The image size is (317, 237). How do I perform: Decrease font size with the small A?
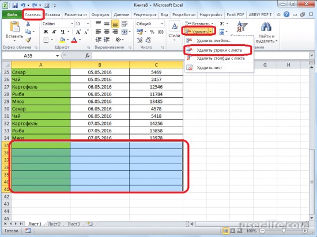[x=86, y=32]
